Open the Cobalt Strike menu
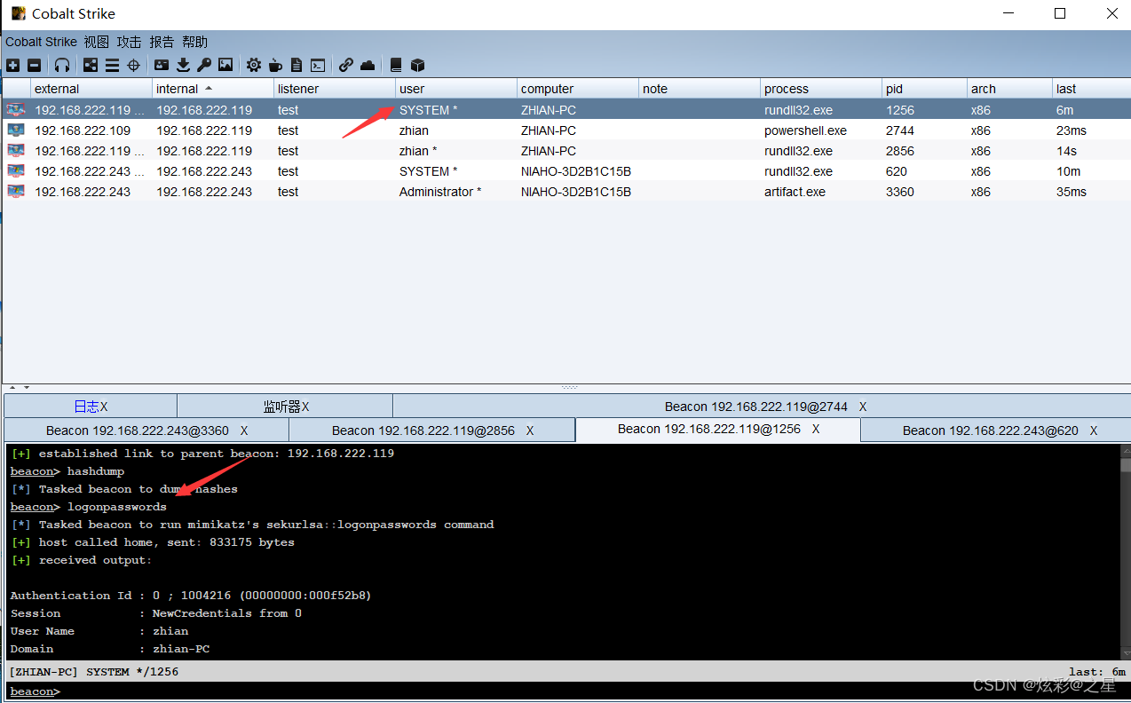1131x703 pixels. coord(41,42)
